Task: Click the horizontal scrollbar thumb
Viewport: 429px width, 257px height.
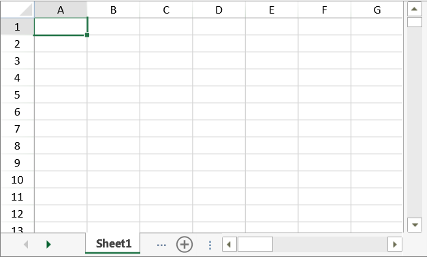Action: pyautogui.click(x=255, y=244)
